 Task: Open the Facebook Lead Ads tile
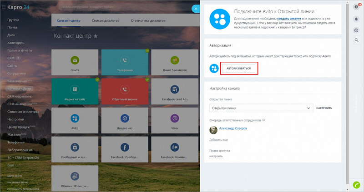(175, 91)
